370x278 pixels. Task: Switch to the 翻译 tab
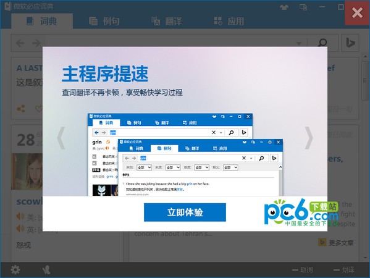166,21
